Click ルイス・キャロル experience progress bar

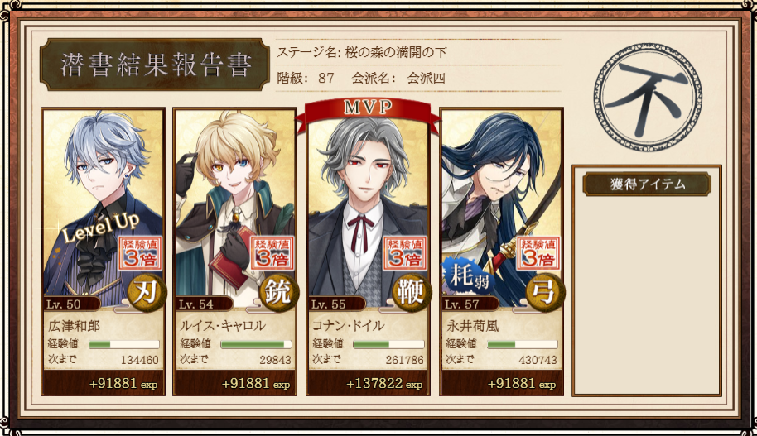click(x=257, y=344)
